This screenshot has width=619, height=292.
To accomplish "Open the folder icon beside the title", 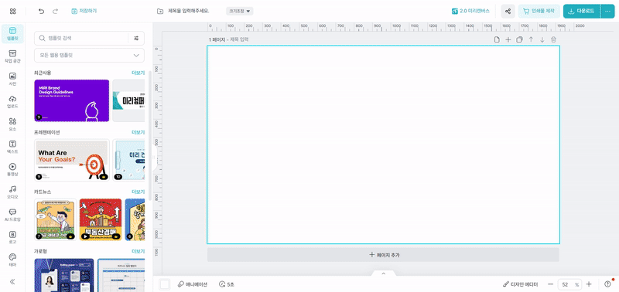I will 160,11.
